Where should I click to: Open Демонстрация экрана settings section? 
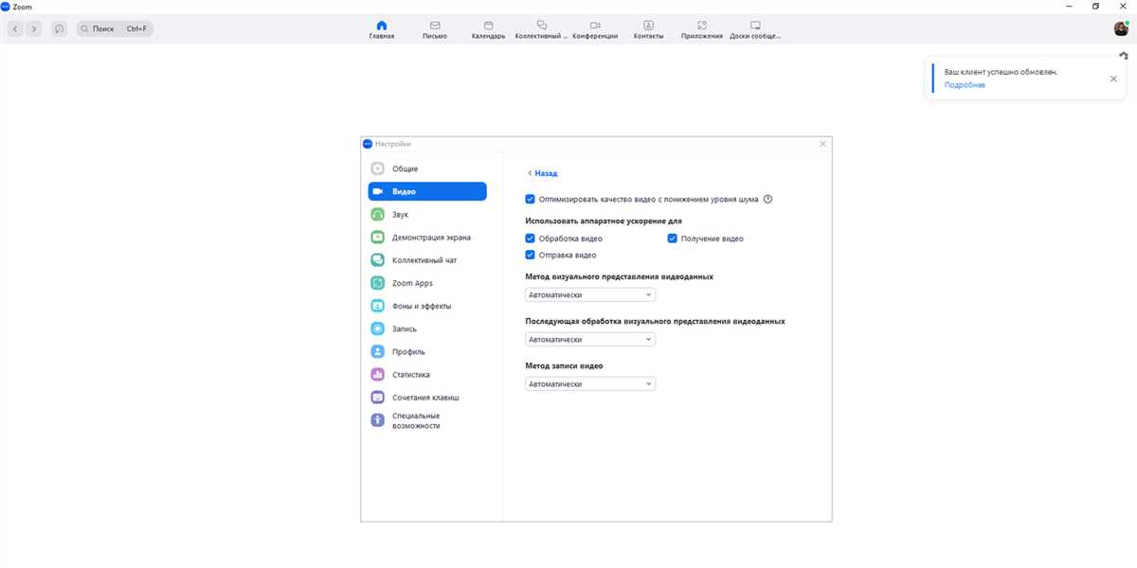(427, 238)
